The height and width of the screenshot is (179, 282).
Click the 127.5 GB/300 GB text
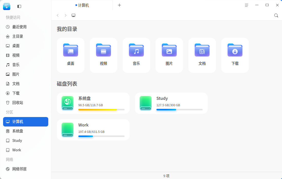pos(168,105)
